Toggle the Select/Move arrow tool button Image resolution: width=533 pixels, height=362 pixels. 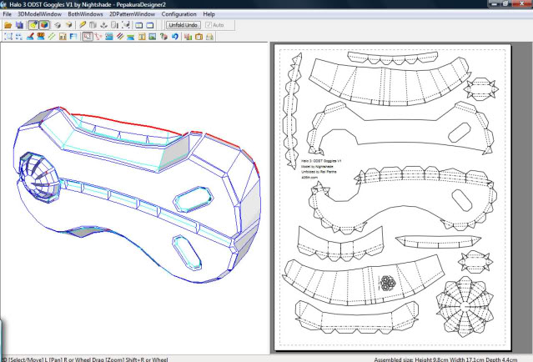88,37
